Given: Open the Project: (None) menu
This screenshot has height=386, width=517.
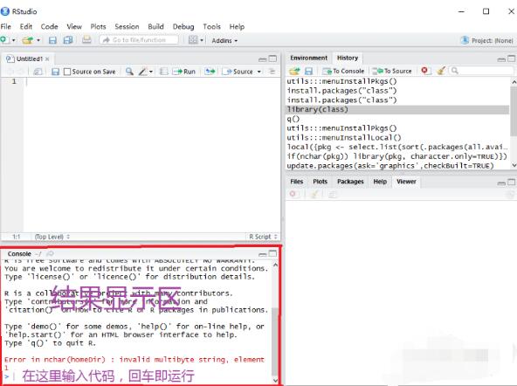Looking at the screenshot, I should (487, 40).
